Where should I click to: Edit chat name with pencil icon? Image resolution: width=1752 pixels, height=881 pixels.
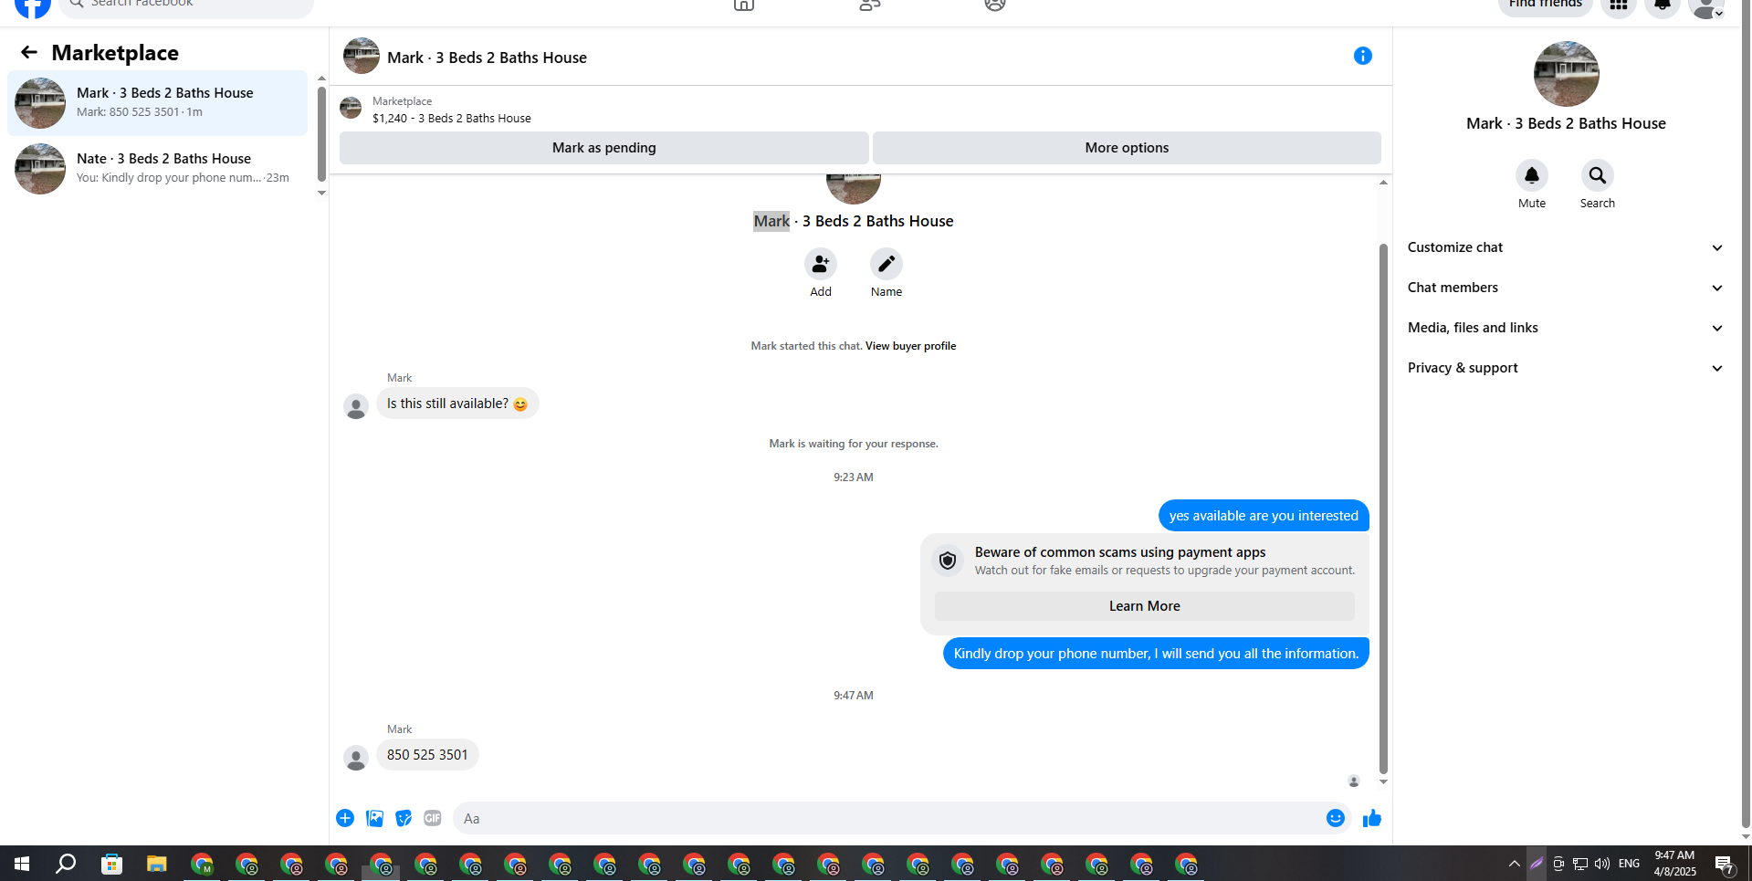tap(886, 264)
